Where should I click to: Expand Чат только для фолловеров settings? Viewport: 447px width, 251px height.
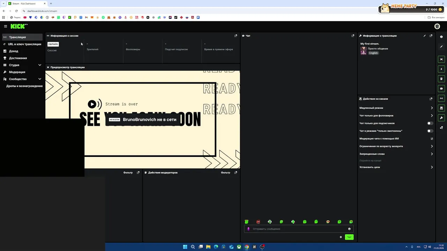coord(396,116)
